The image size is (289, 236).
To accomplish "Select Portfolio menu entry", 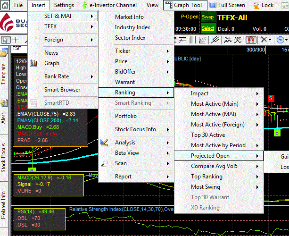I will pos(136,116).
